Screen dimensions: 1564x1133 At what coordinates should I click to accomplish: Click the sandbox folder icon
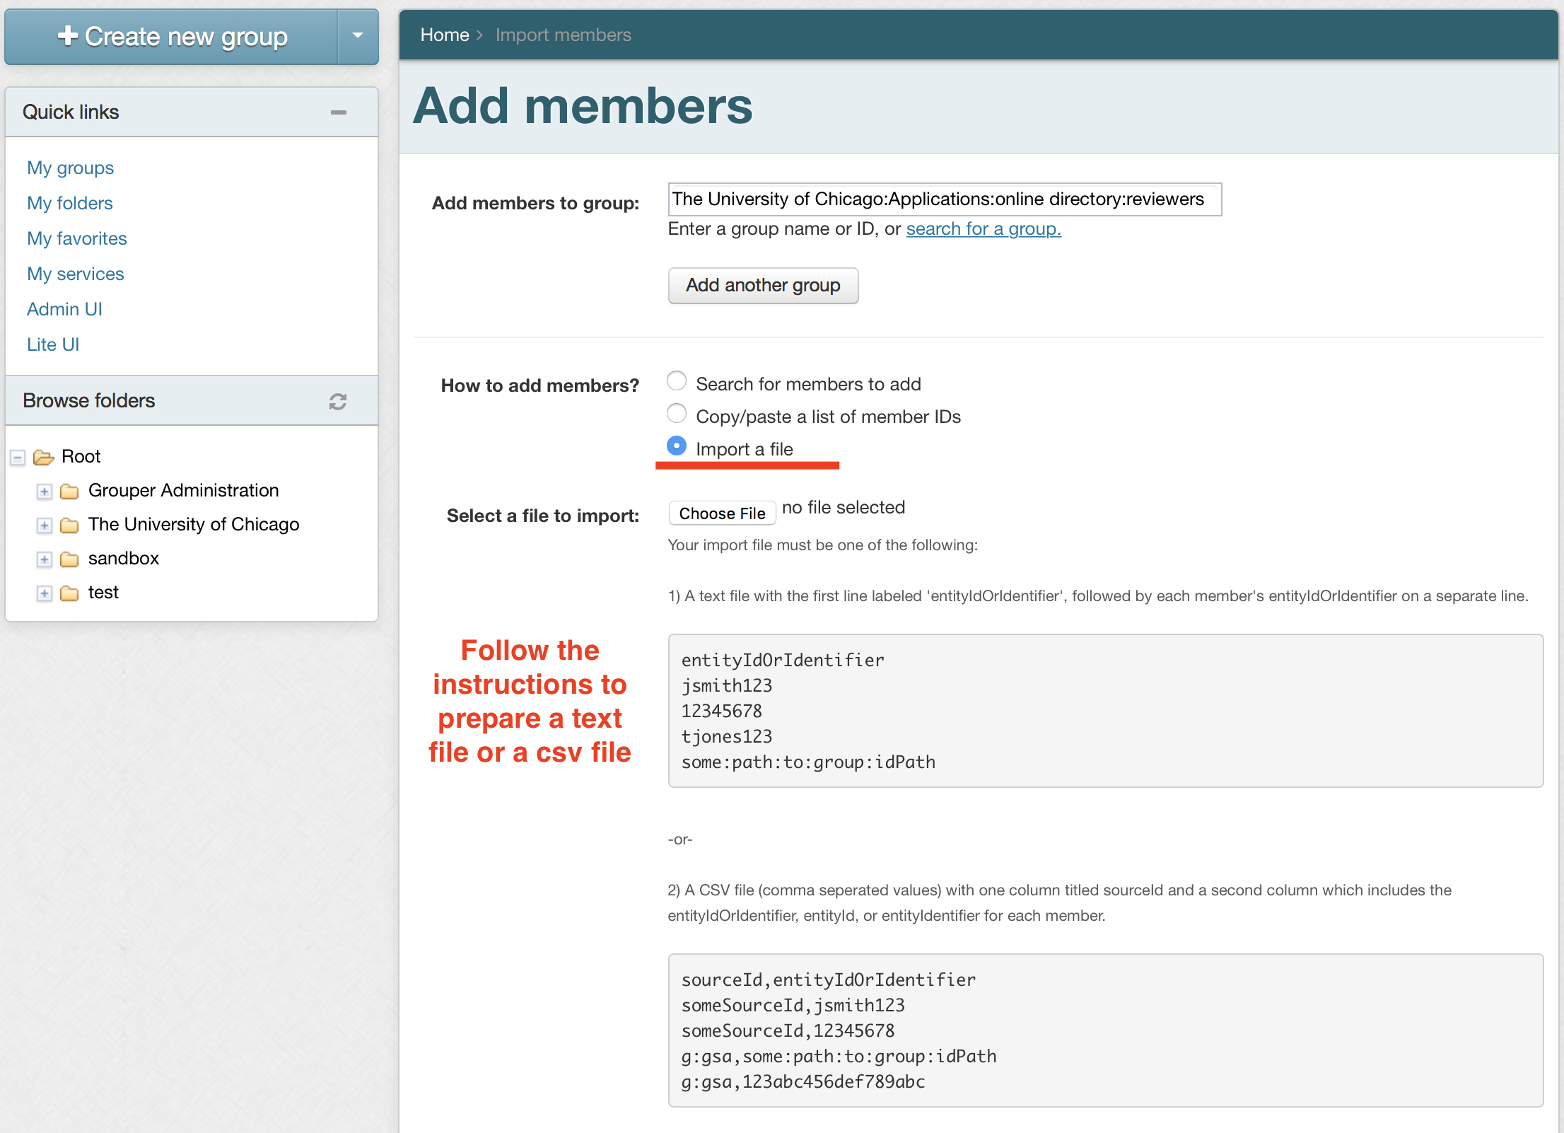point(69,558)
